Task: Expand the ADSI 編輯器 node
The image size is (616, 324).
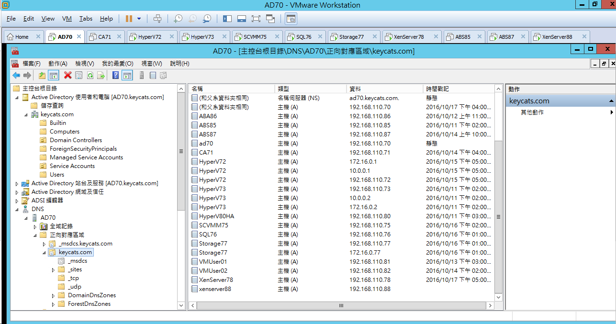Action: click(17, 201)
